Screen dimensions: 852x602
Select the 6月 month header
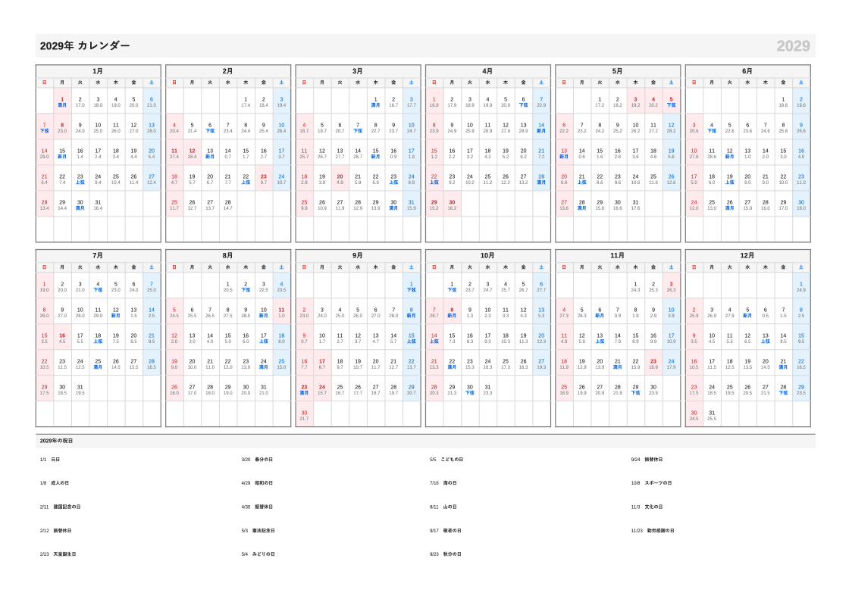pos(747,71)
